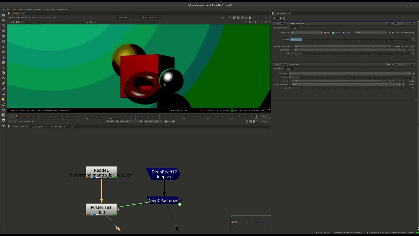
Task: Close the Posterize1 properties panel
Action: 415,65
